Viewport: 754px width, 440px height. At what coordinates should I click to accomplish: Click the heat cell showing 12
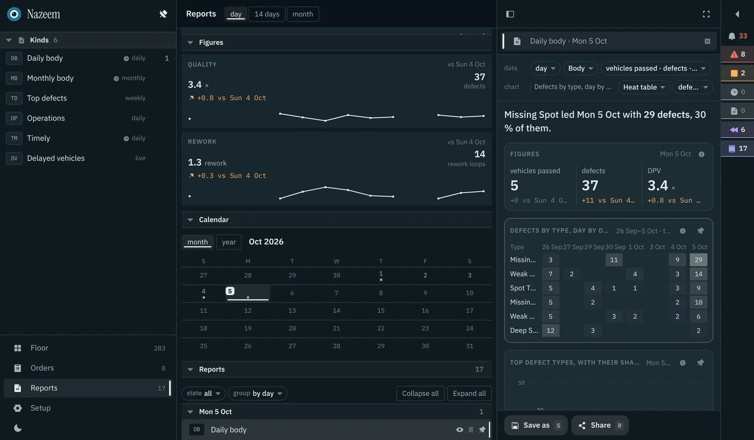coord(550,331)
